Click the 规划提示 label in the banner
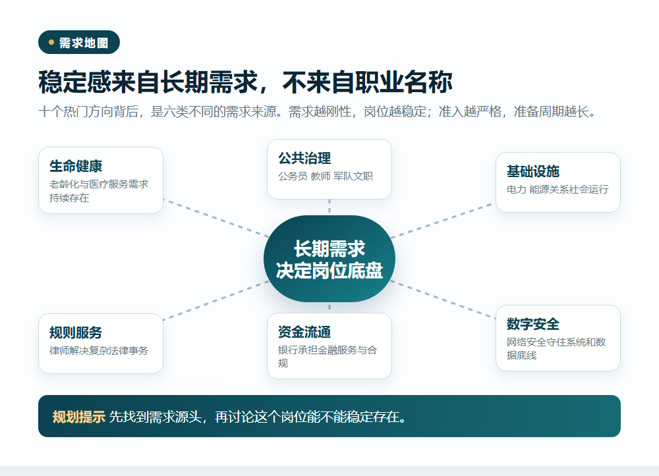 [78, 417]
